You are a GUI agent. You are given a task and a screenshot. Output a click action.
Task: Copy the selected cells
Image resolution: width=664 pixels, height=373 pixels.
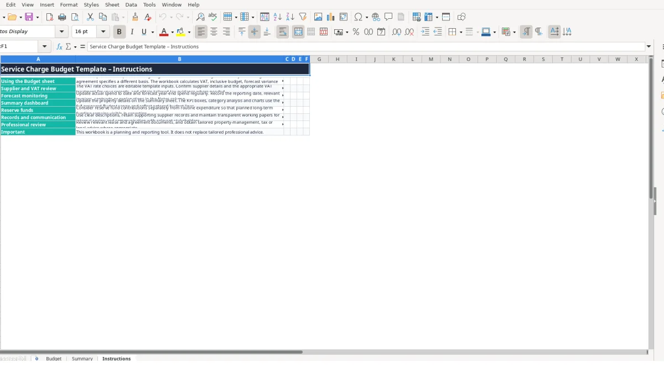click(x=103, y=17)
